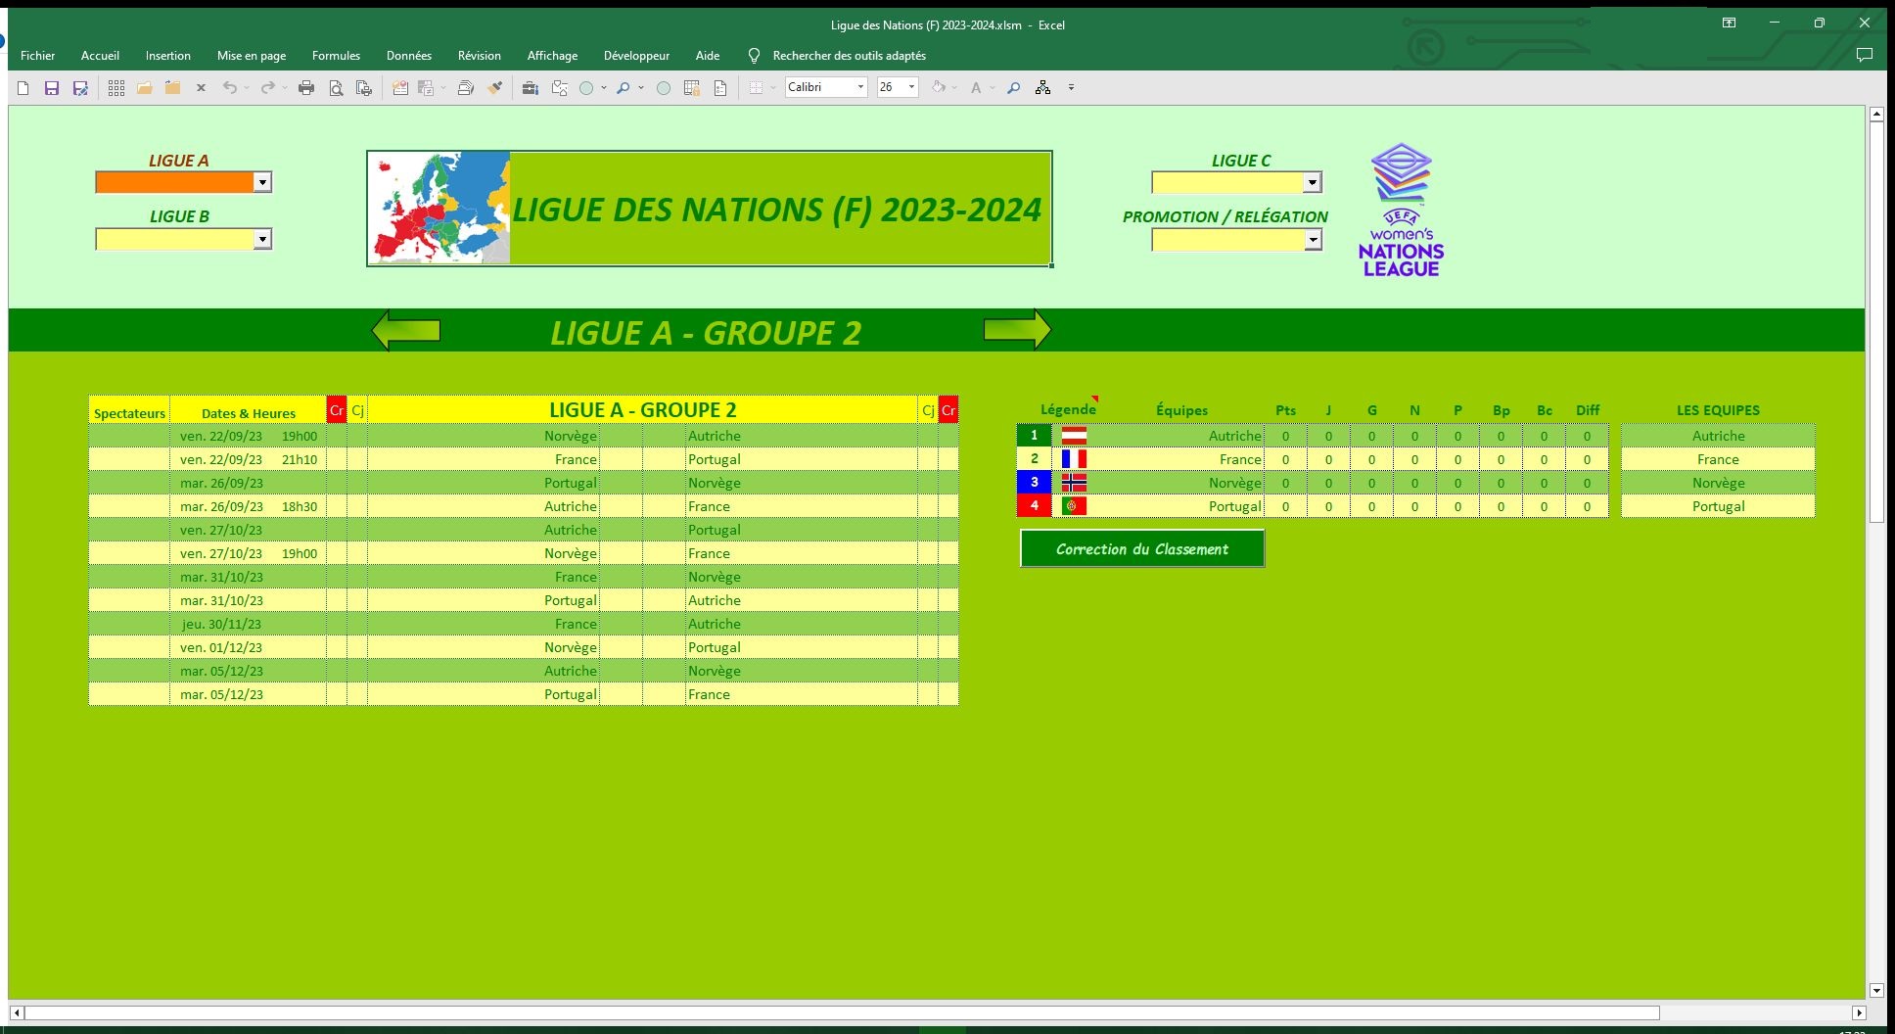Click the red Cr header cell on right
Screen dimensions: 1895x1034
[x=947, y=410]
